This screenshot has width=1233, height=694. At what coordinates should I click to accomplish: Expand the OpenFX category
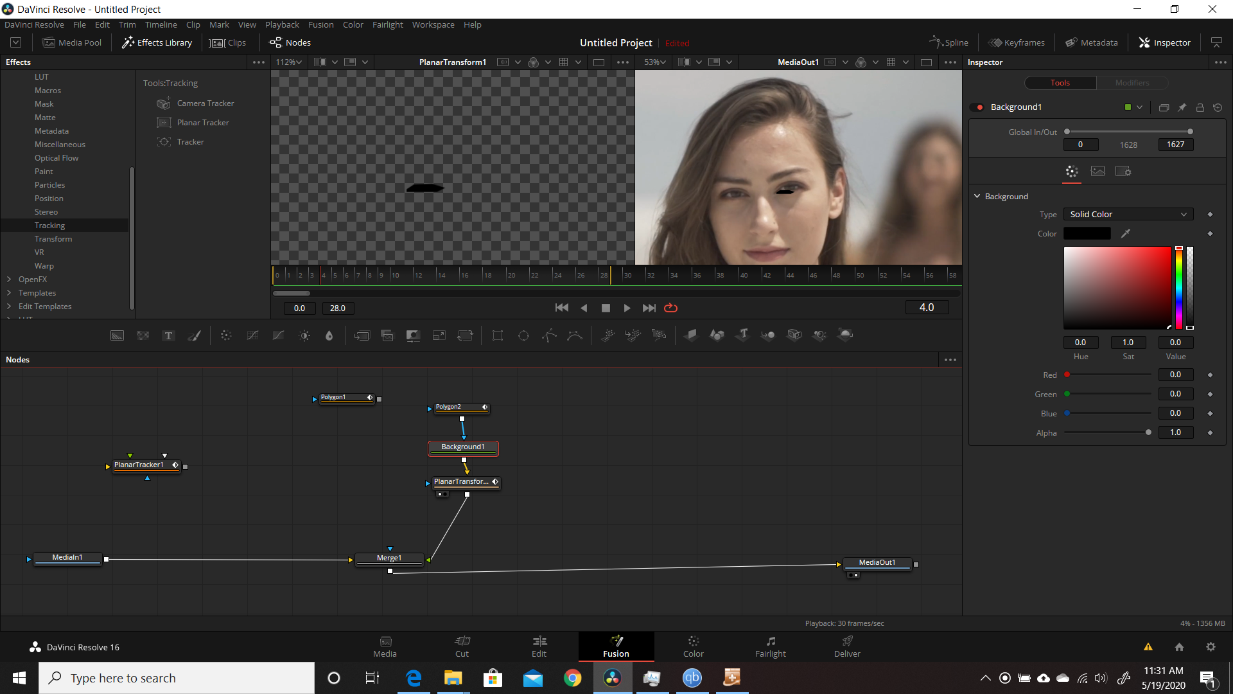(x=9, y=280)
